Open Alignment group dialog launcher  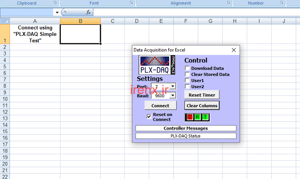[x=229, y=3]
